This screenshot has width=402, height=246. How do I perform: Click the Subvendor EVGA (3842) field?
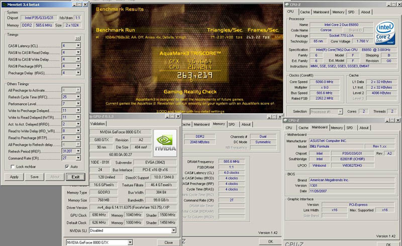point(155,162)
